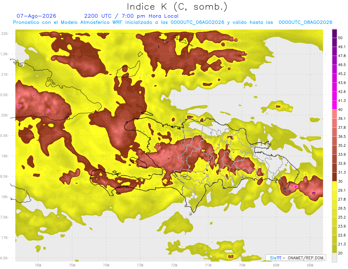Click the legend value 47.8
The height and width of the screenshot is (269, 348).
[x=342, y=56]
